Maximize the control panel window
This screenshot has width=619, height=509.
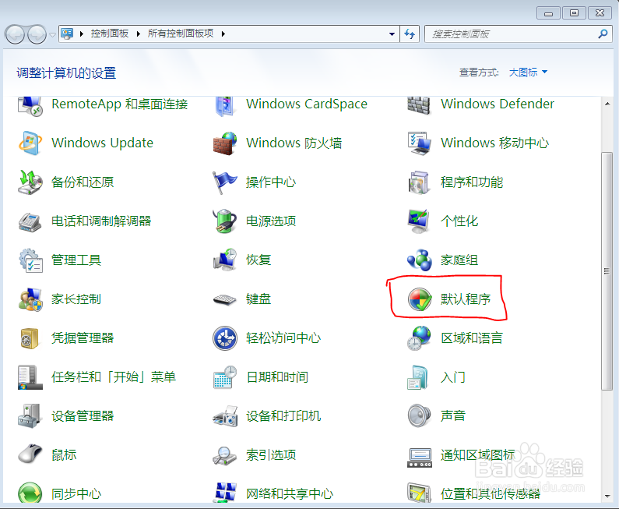pyautogui.click(x=574, y=13)
